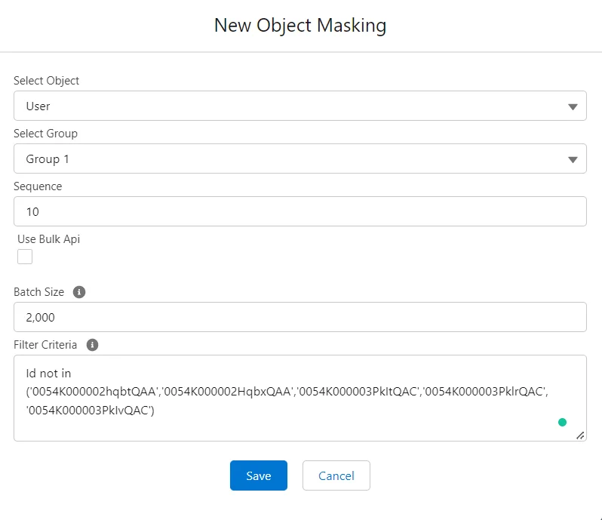Click the Batch Size info icon
The image size is (602, 520).
(x=79, y=292)
